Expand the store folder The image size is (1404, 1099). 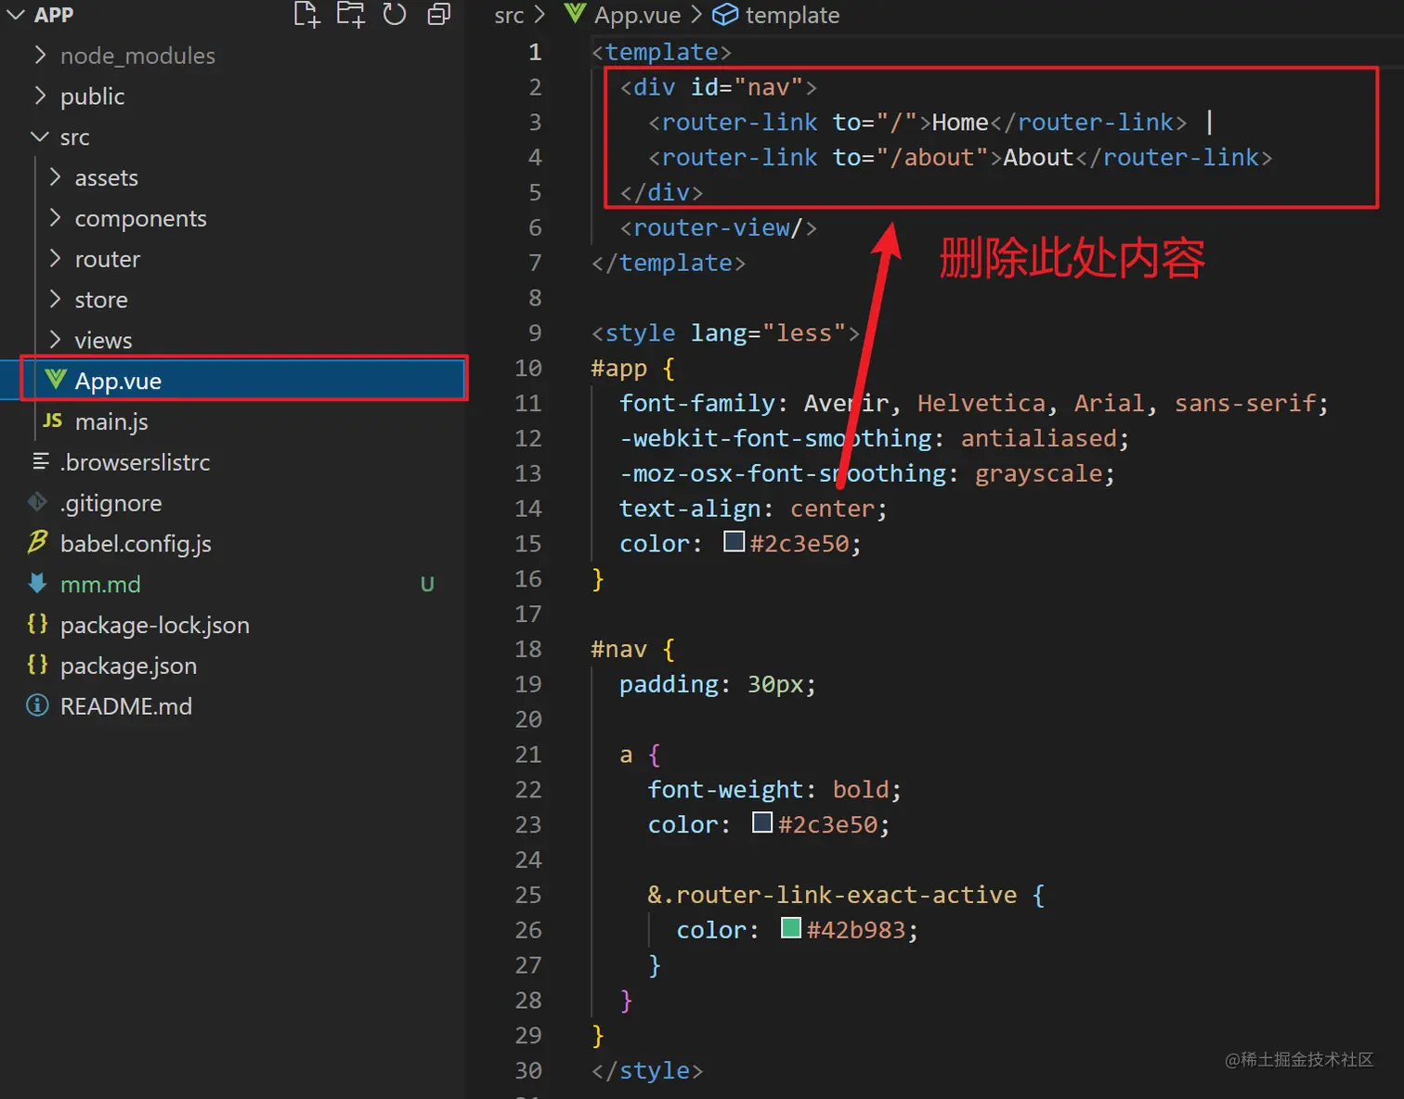[55, 300]
